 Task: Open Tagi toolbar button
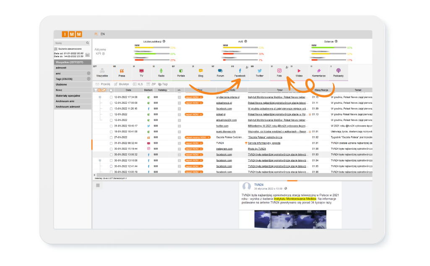(x=163, y=84)
